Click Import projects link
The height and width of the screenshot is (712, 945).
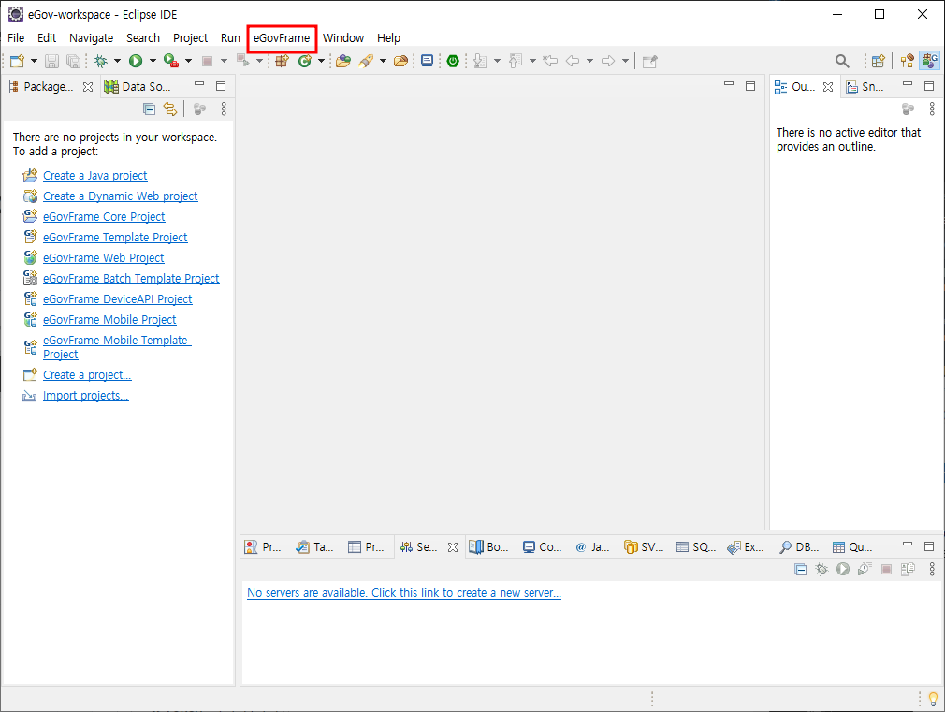point(85,396)
